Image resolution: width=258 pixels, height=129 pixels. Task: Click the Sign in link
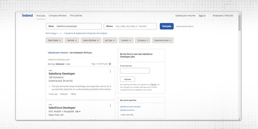click(202, 15)
